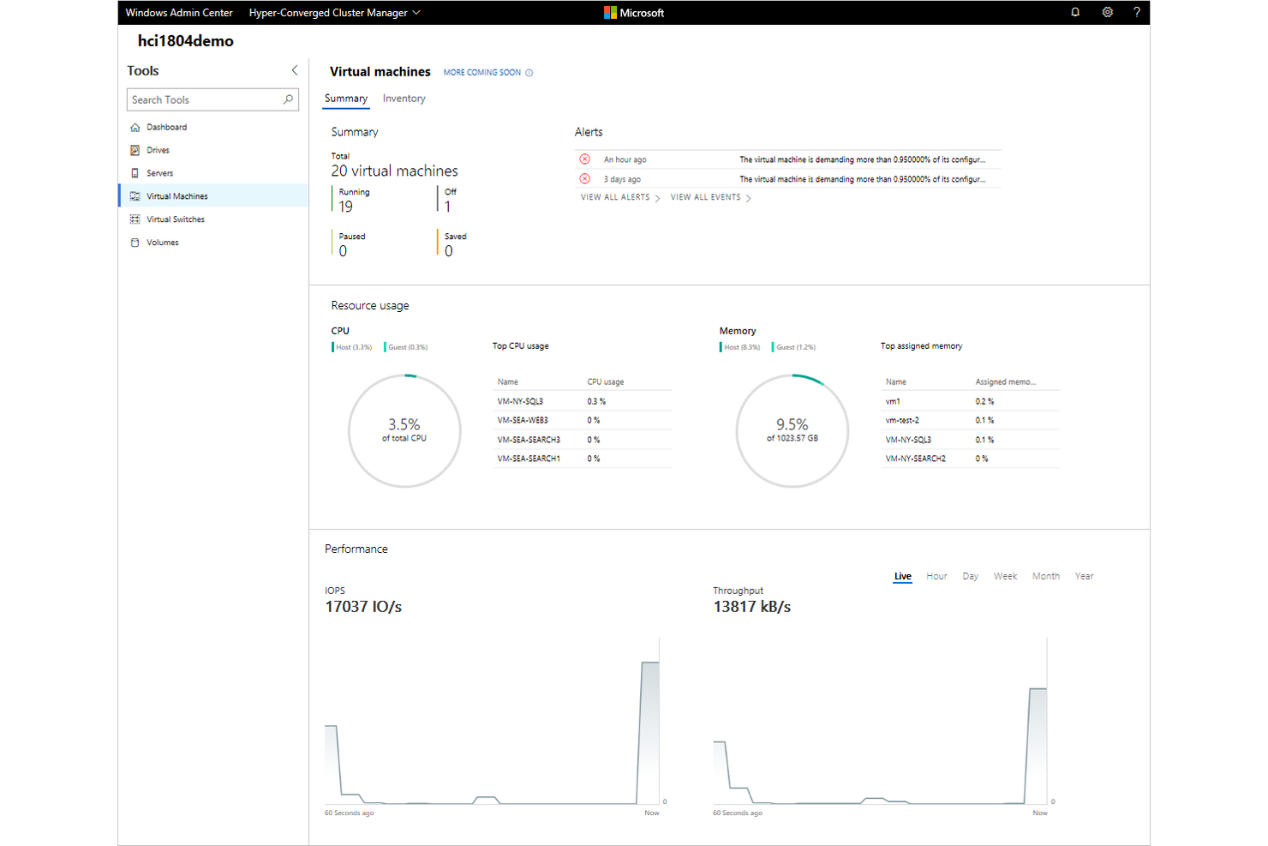Switch performance chart to Month view

pyautogui.click(x=1046, y=575)
